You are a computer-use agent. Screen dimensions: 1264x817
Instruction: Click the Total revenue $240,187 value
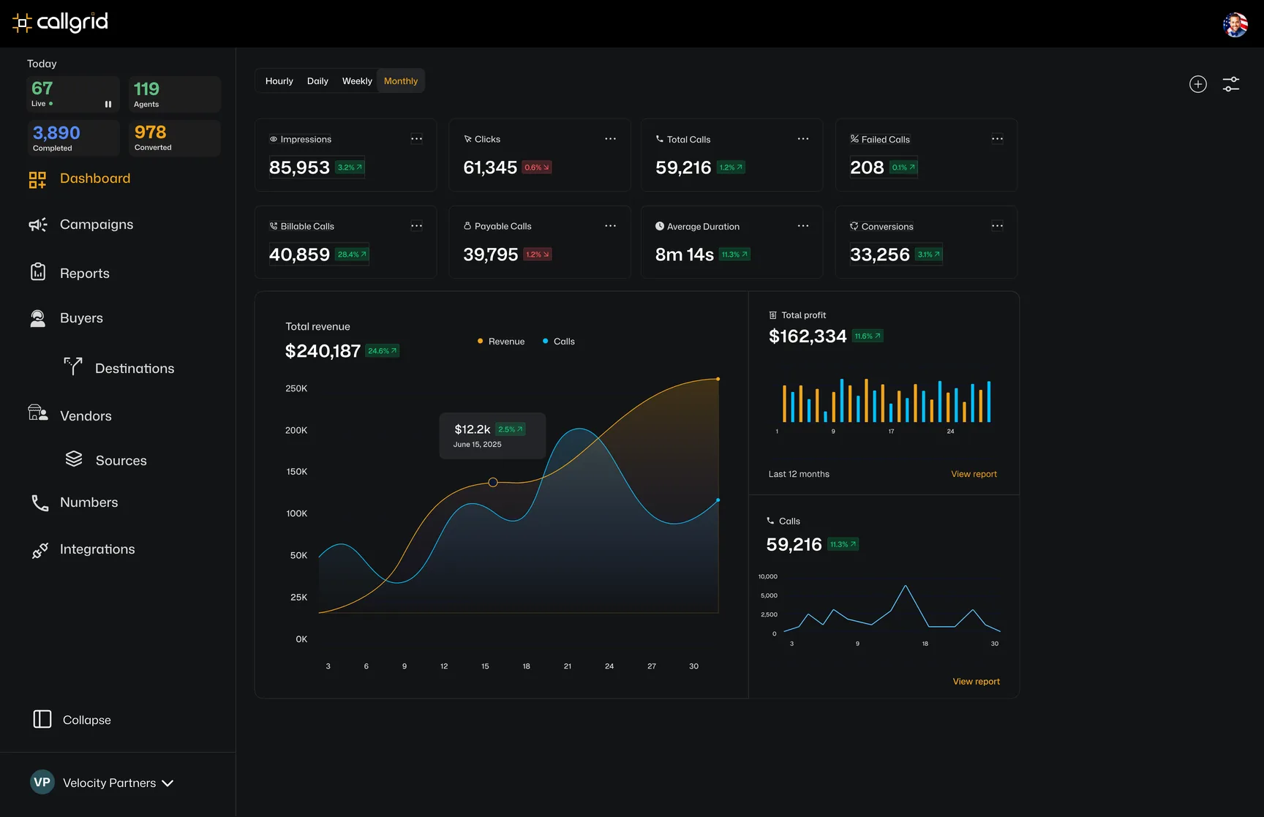pyautogui.click(x=323, y=352)
